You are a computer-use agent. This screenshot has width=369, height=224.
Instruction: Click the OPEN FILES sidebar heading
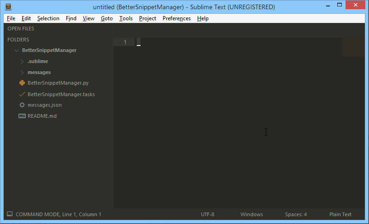point(21,29)
